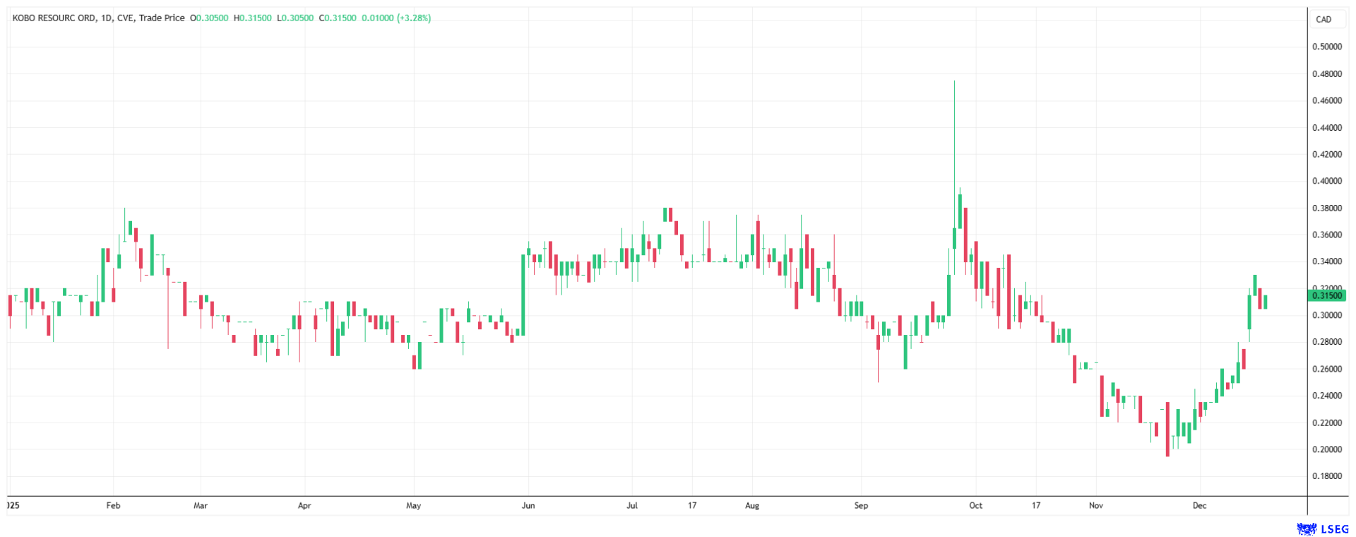Click the close value C0.31500
The height and width of the screenshot is (537, 1356).
tap(338, 18)
